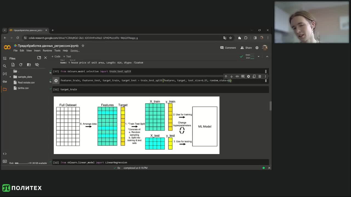This screenshot has width=351, height=197.
Task: Select Real estate.csv file
Action: pyautogui.click(x=26, y=82)
